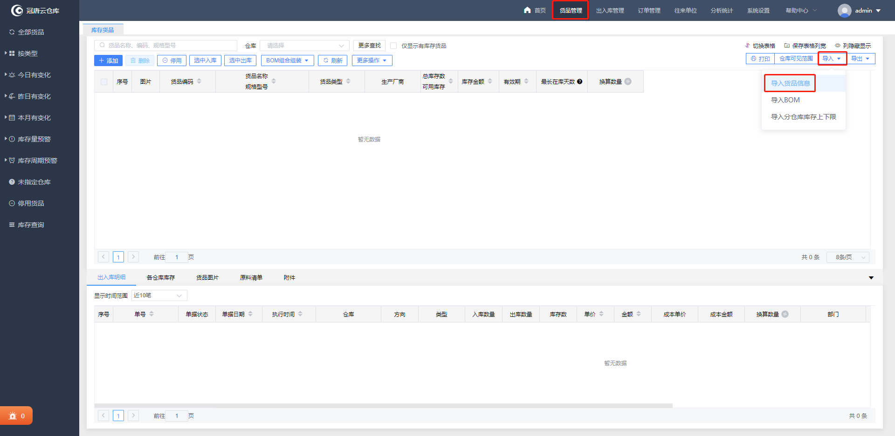Click the 添加 button
This screenshot has height=436, width=895.
pos(108,60)
